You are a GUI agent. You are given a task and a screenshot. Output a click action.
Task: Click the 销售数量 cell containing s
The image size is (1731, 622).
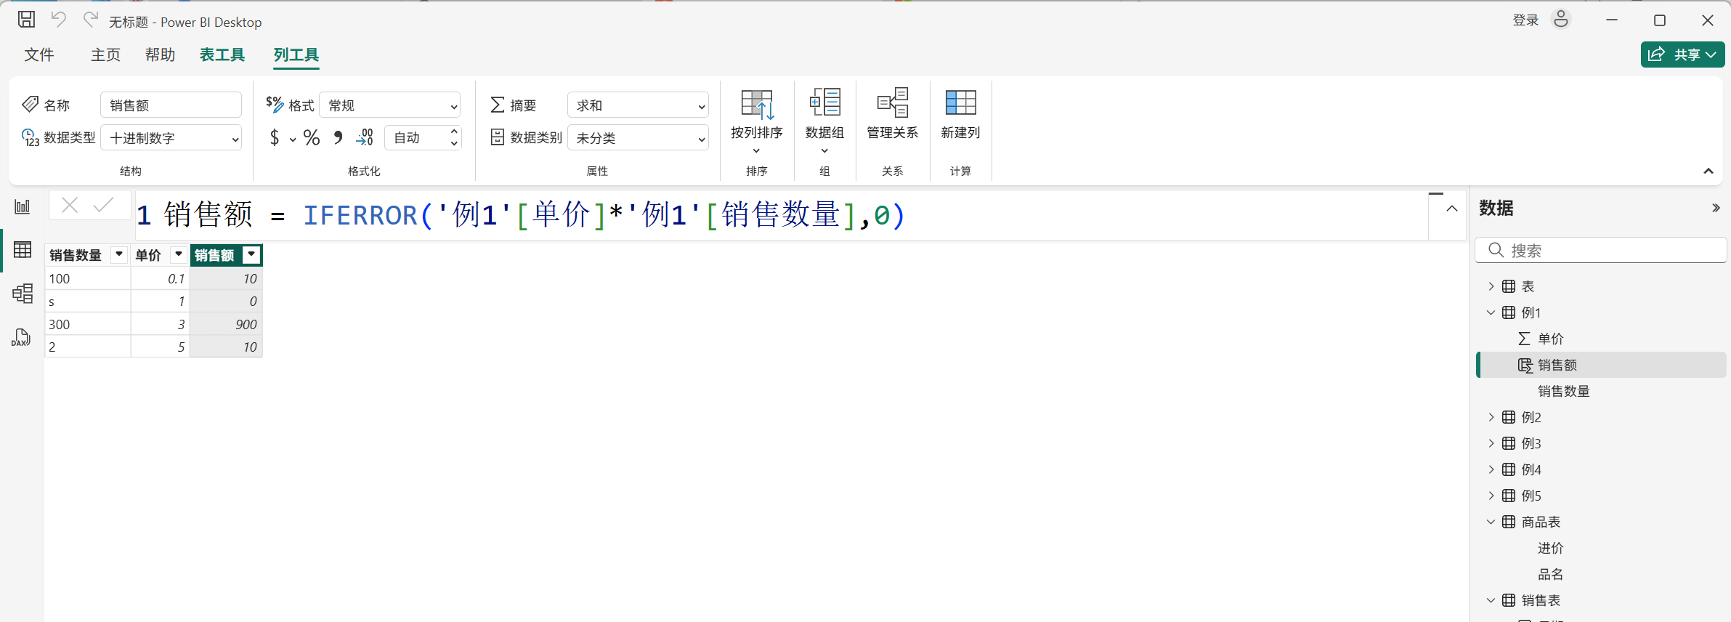88,302
